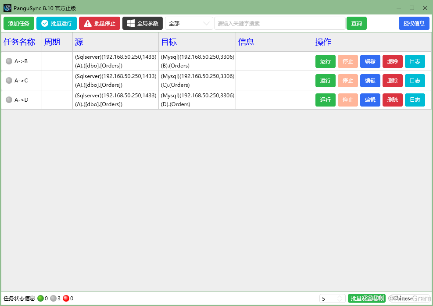
Task: Click the PanguSync app icon in title bar
Action: click(x=7, y=8)
